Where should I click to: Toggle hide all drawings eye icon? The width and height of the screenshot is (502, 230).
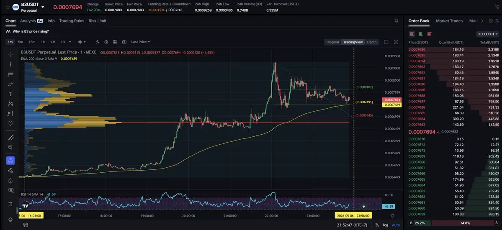[10, 190]
